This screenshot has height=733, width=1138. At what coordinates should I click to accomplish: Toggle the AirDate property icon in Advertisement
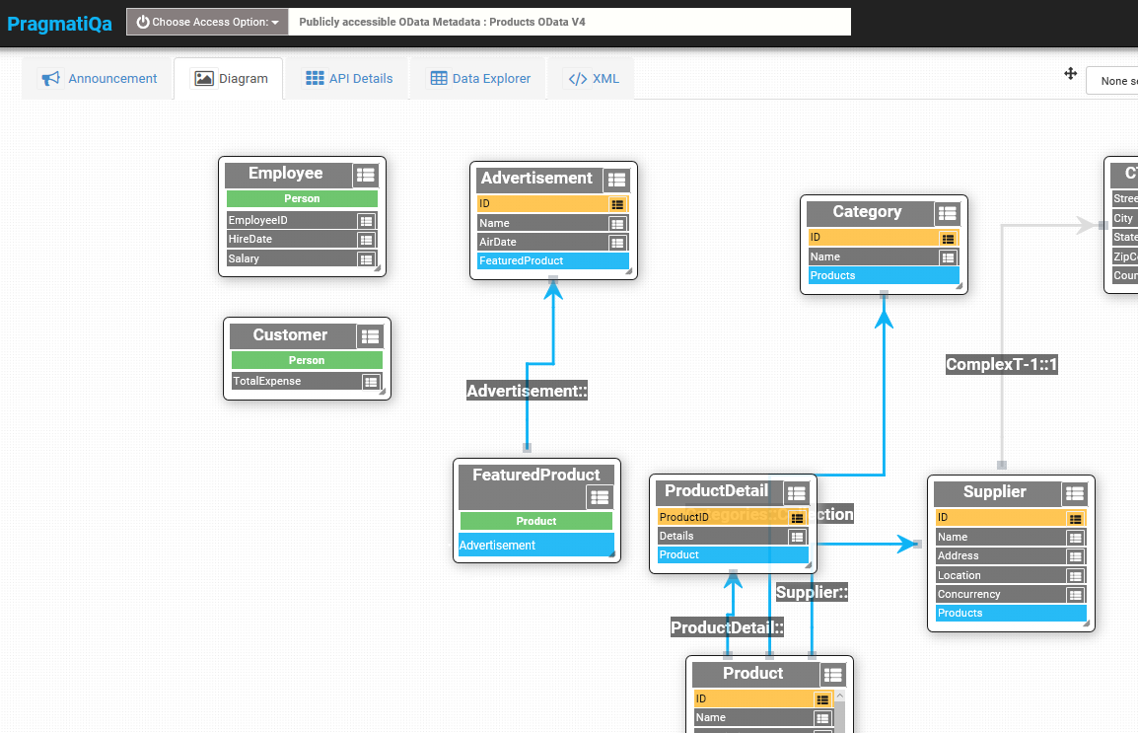click(617, 243)
